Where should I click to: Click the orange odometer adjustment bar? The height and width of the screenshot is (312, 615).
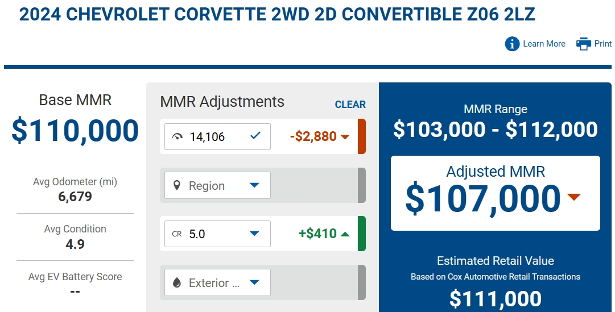362,136
